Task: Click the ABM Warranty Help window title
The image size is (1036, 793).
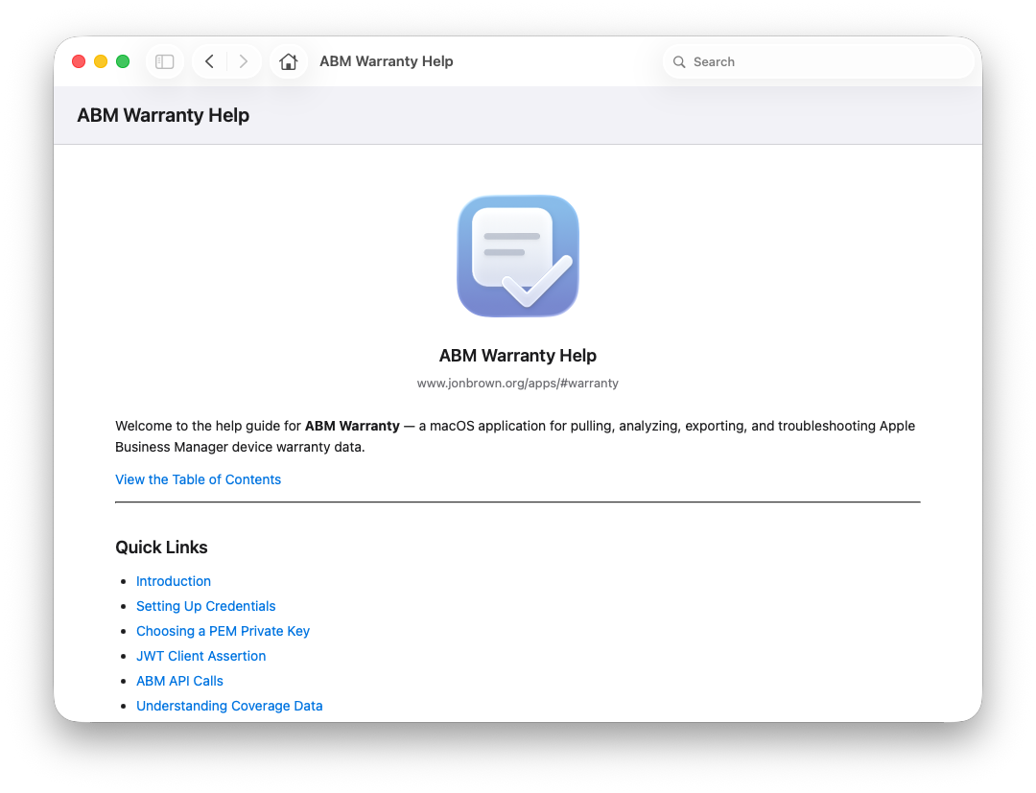Action: tap(387, 60)
